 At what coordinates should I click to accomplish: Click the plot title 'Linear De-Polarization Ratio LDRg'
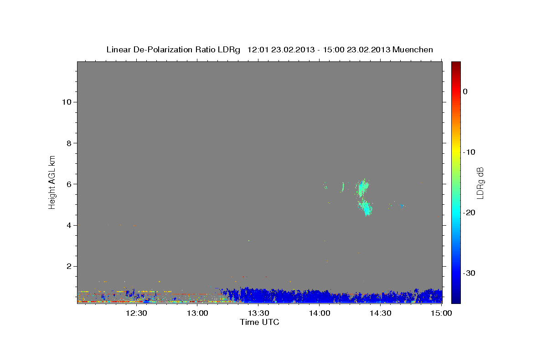pyautogui.click(x=173, y=50)
